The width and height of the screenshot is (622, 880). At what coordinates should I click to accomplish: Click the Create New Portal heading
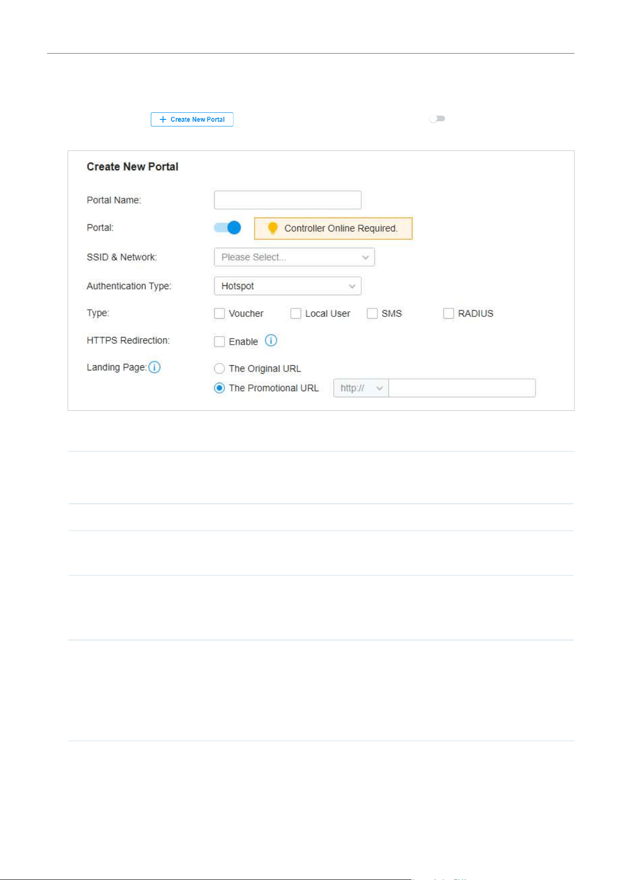tap(132, 167)
